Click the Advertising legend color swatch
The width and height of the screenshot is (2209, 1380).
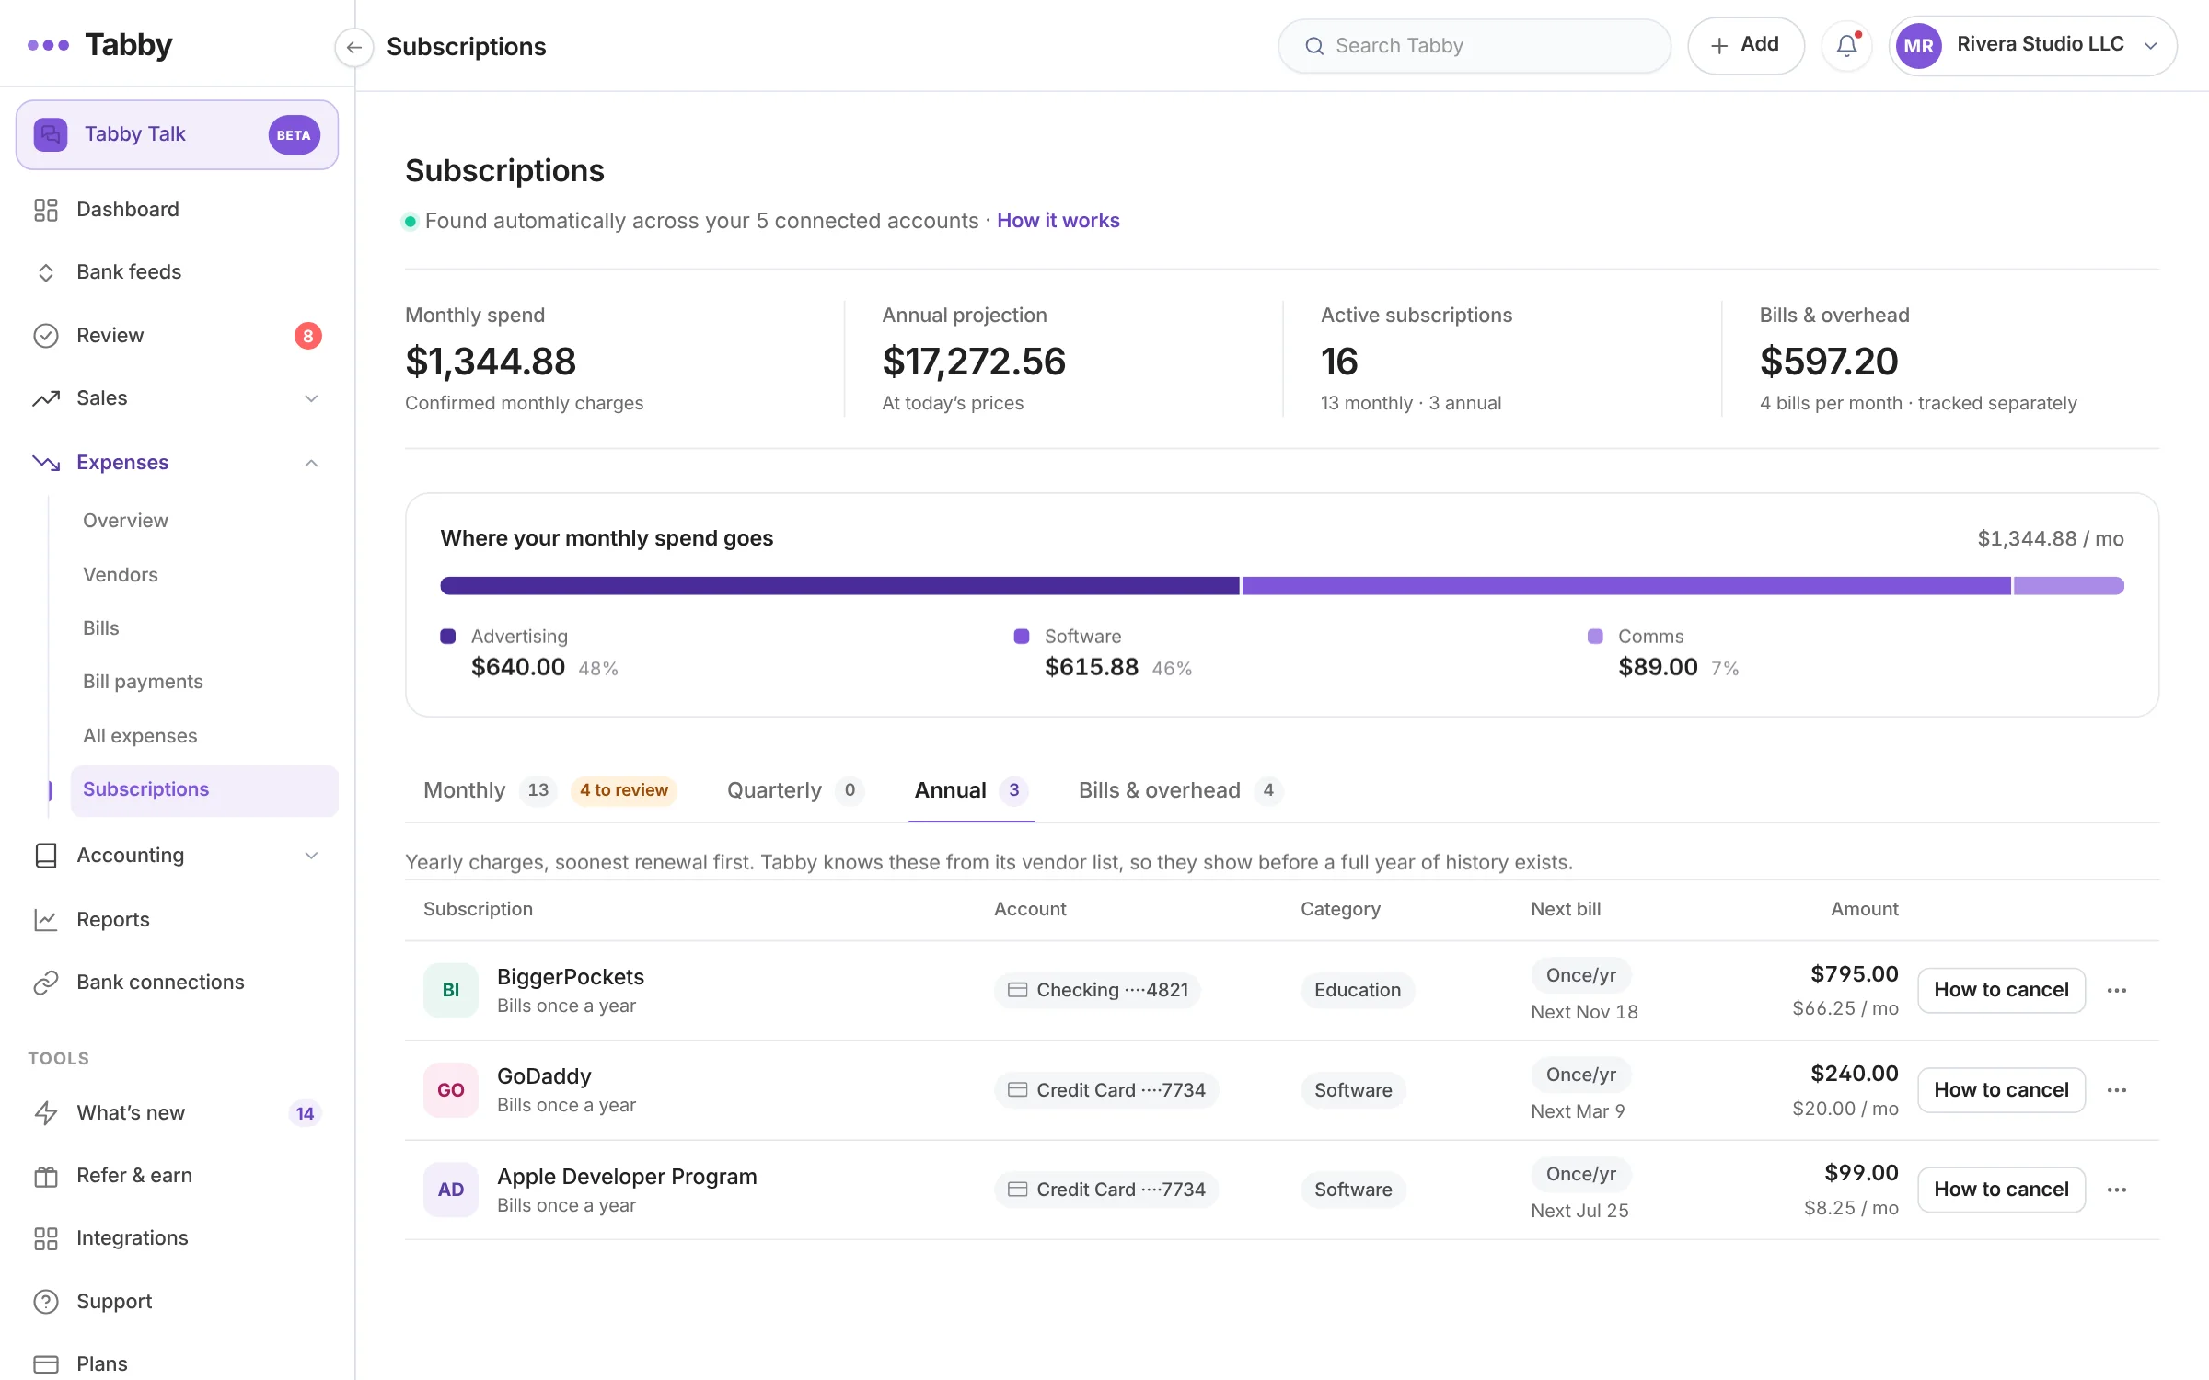448,636
